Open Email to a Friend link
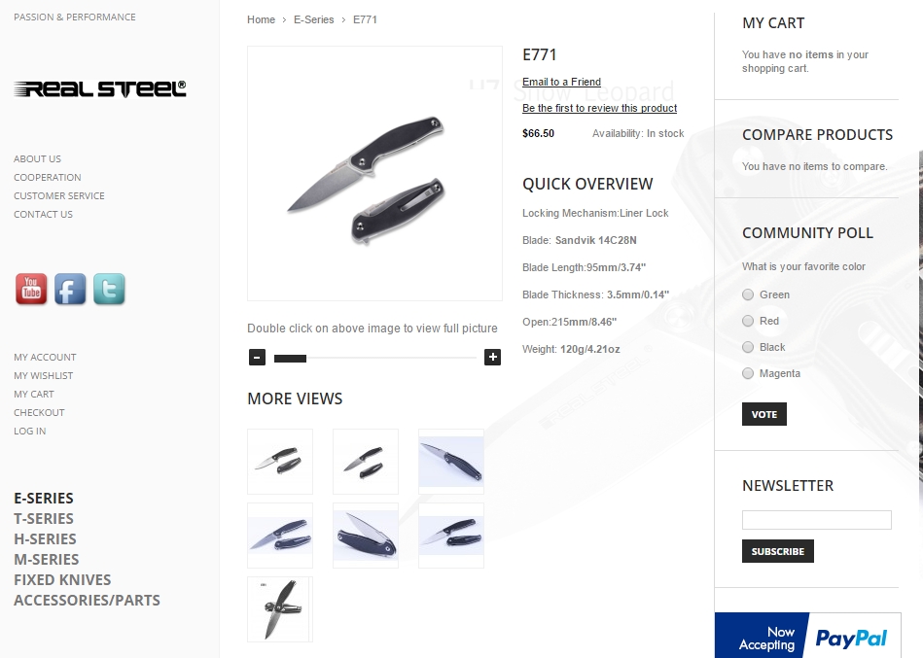 click(561, 82)
